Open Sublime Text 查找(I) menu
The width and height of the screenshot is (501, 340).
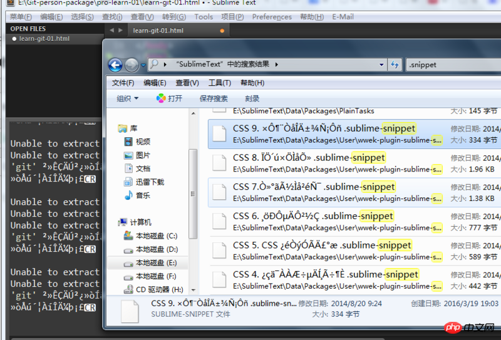pos(112,17)
